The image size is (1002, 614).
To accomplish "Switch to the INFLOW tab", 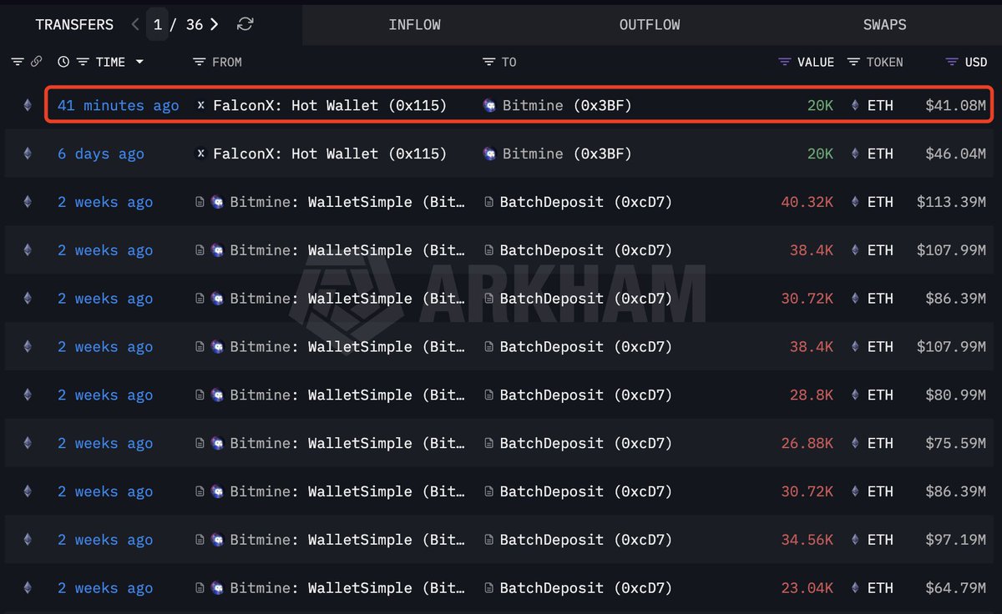I will point(414,24).
